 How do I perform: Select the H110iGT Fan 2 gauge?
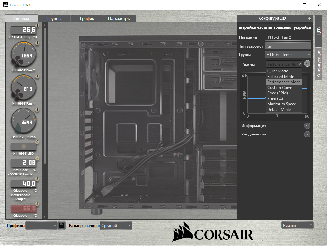pos(23,54)
